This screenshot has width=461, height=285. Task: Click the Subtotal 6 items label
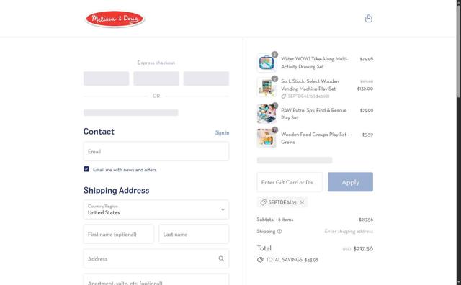(x=275, y=220)
